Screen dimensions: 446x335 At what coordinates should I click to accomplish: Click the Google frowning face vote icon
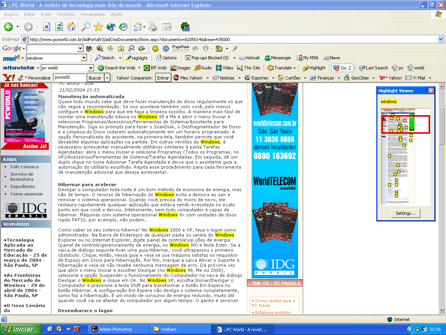(x=166, y=49)
